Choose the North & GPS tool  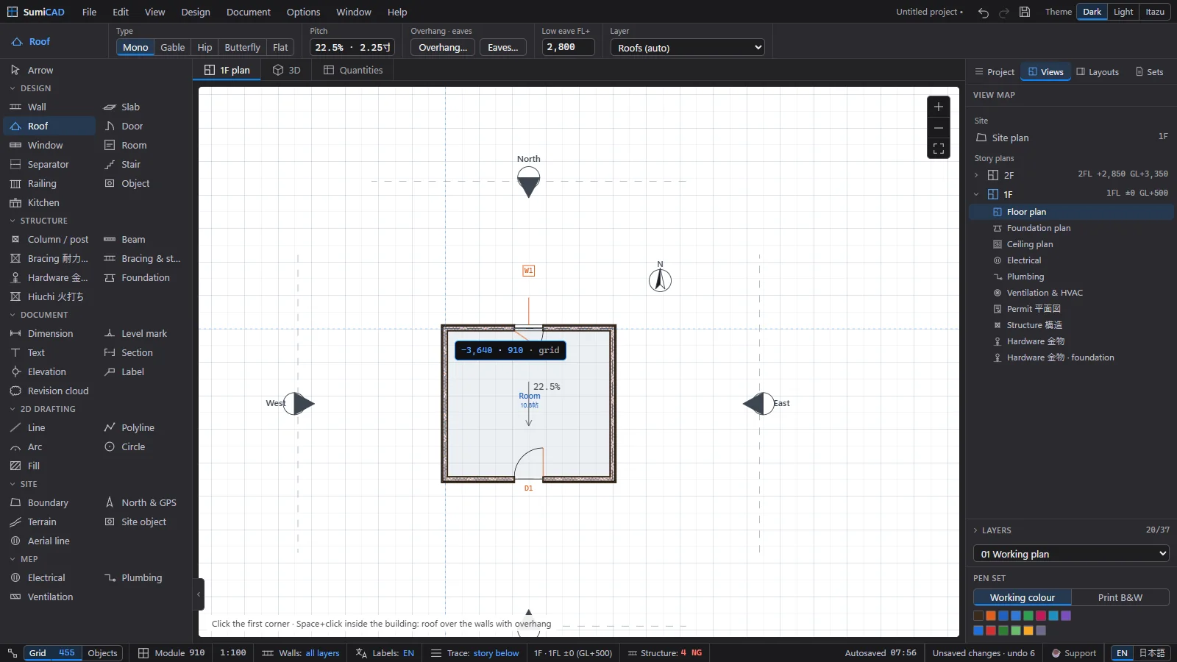click(142, 502)
